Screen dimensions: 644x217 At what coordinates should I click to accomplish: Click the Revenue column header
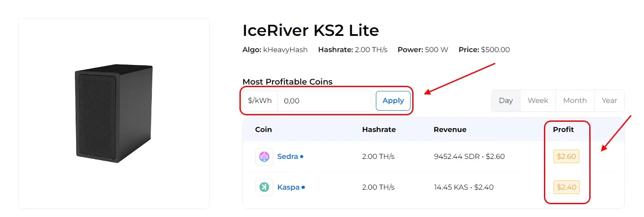450,129
